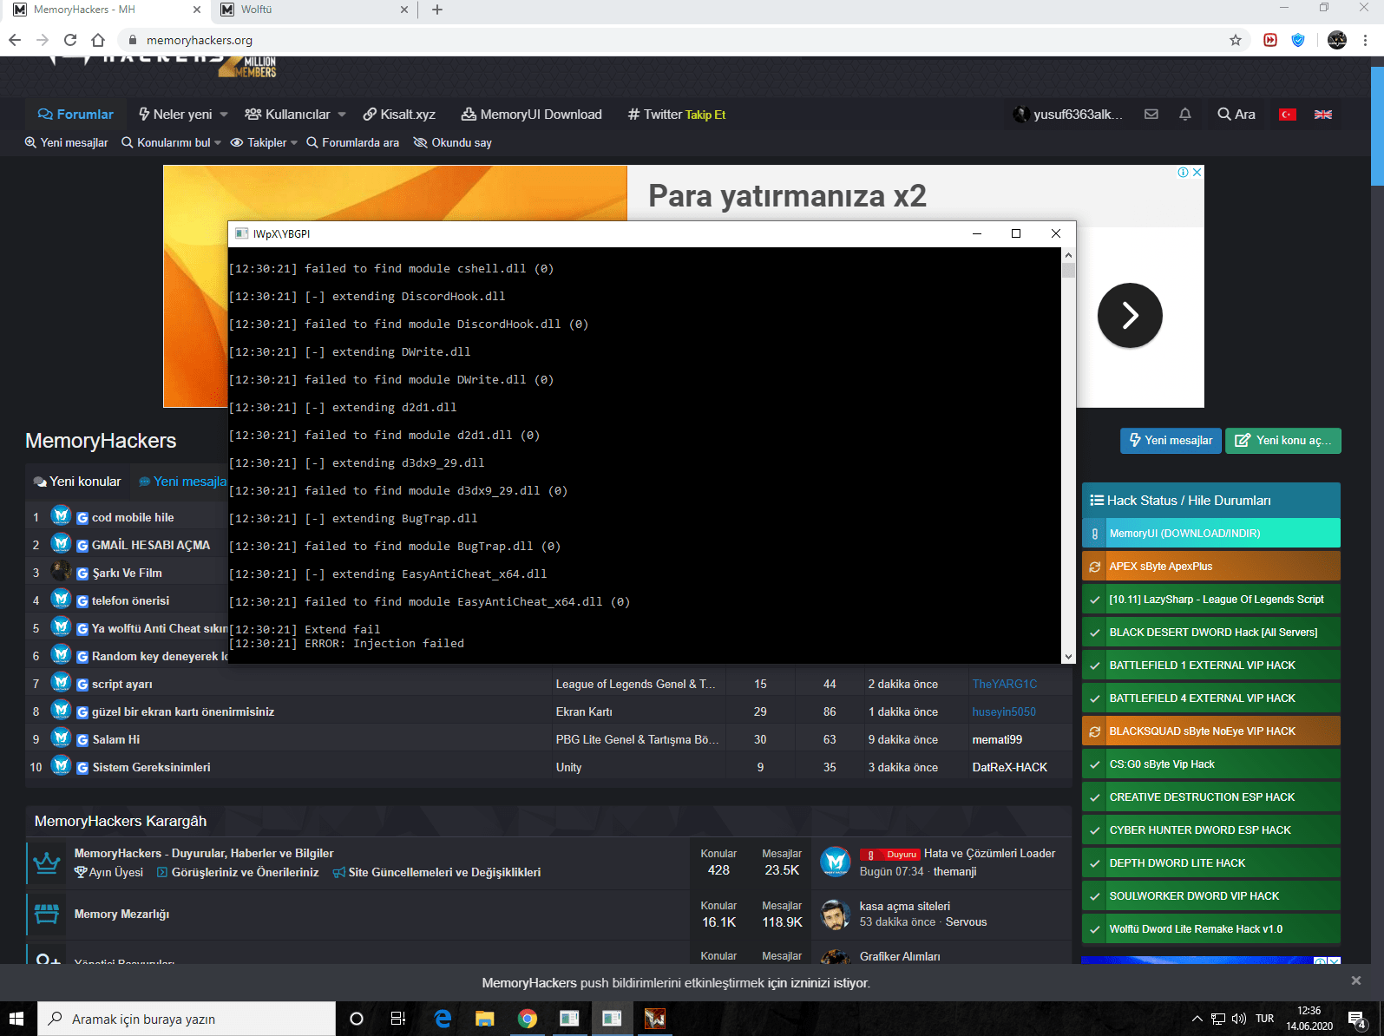
Task: Launch Chrome from the taskbar
Action: click(528, 1019)
